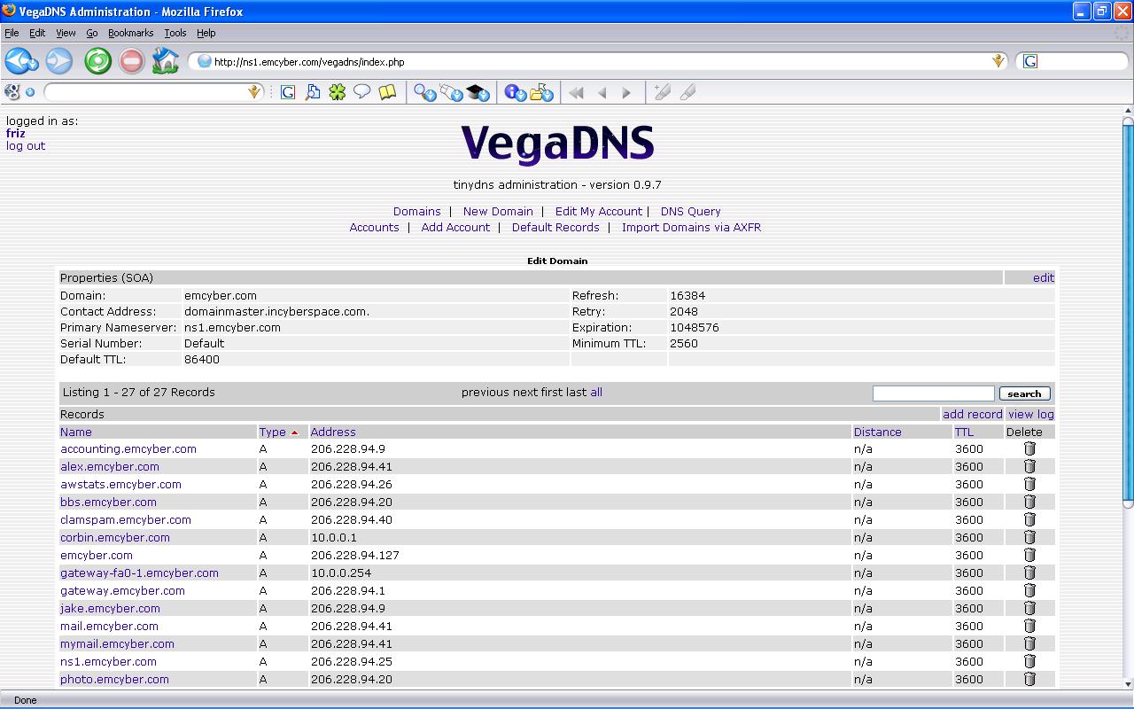Open Edit My Account link

(x=599, y=211)
